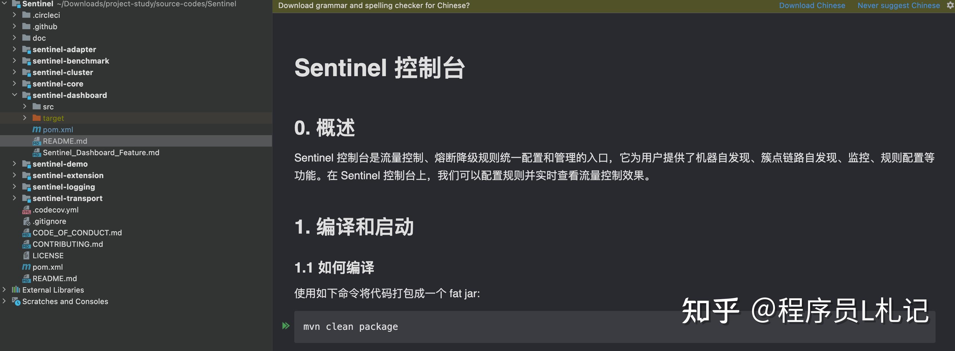
Task: Select the Sentinel project root folder icon
Action: [16, 4]
